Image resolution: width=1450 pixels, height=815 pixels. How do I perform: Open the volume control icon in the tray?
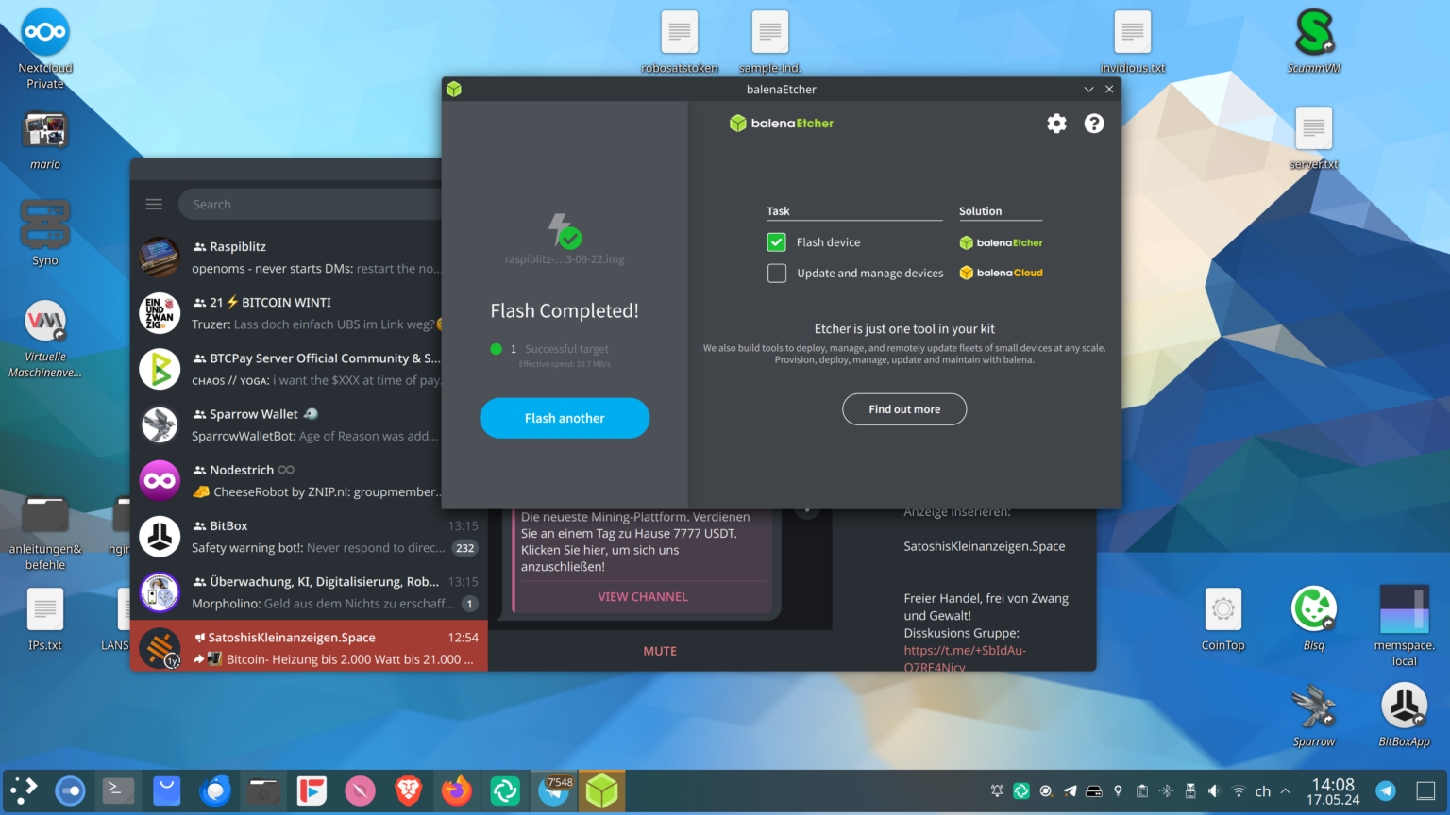pos(1213,790)
